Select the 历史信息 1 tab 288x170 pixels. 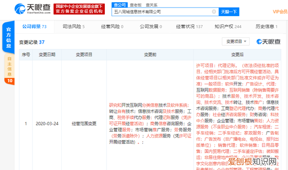pos(266,27)
